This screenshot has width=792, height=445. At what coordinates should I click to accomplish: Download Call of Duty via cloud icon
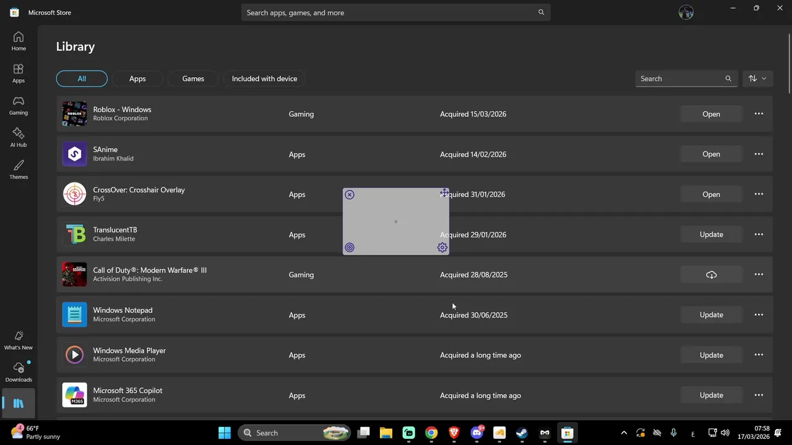tap(711, 274)
